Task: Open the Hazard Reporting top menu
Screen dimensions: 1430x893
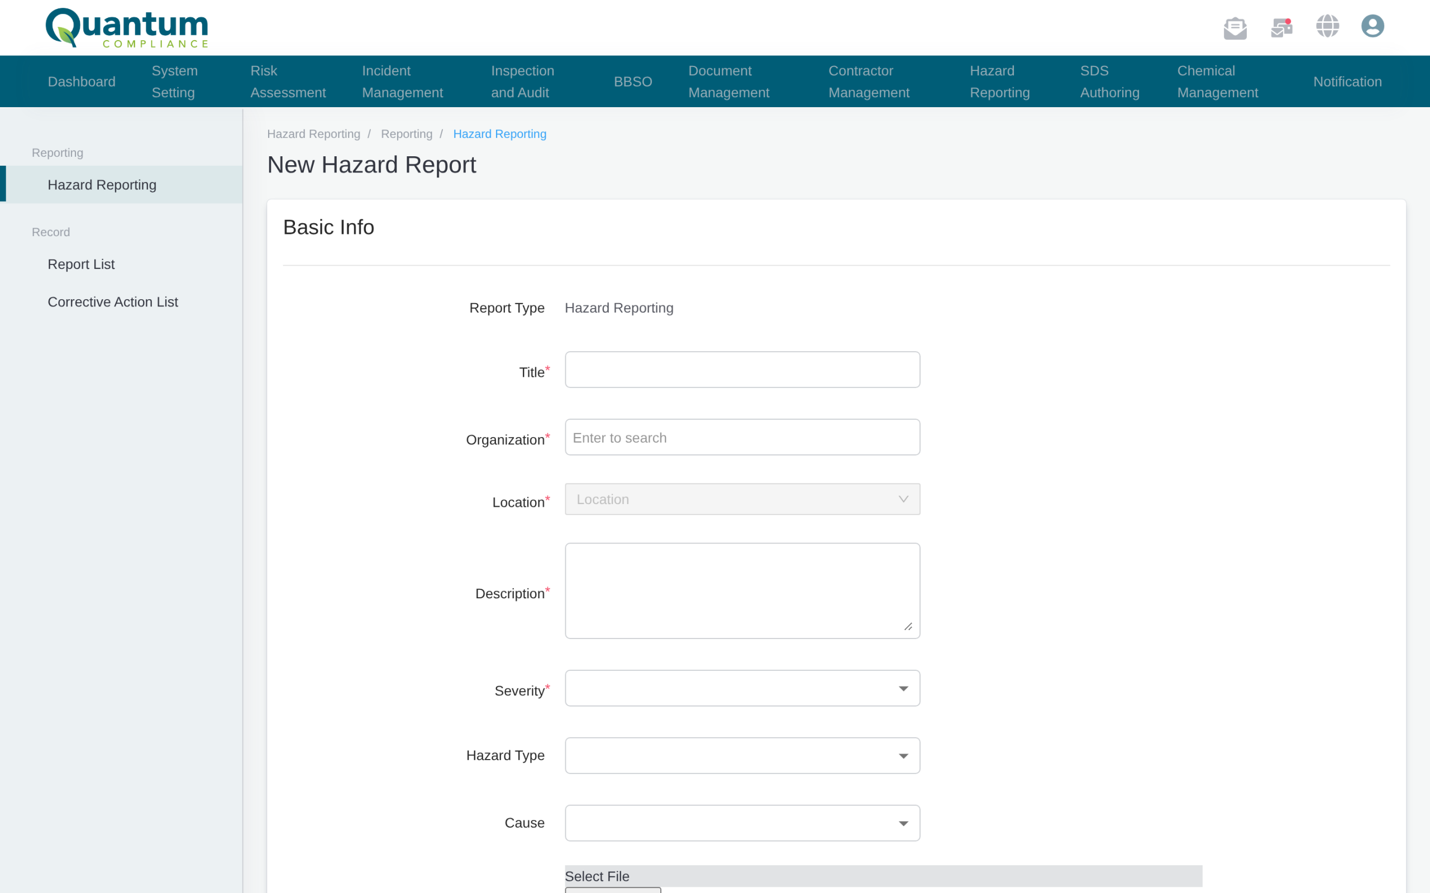Action: [x=1000, y=81]
